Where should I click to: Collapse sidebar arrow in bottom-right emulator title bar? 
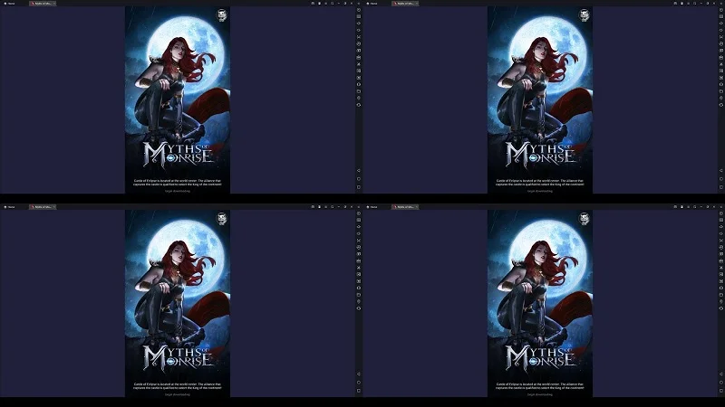[721, 207]
